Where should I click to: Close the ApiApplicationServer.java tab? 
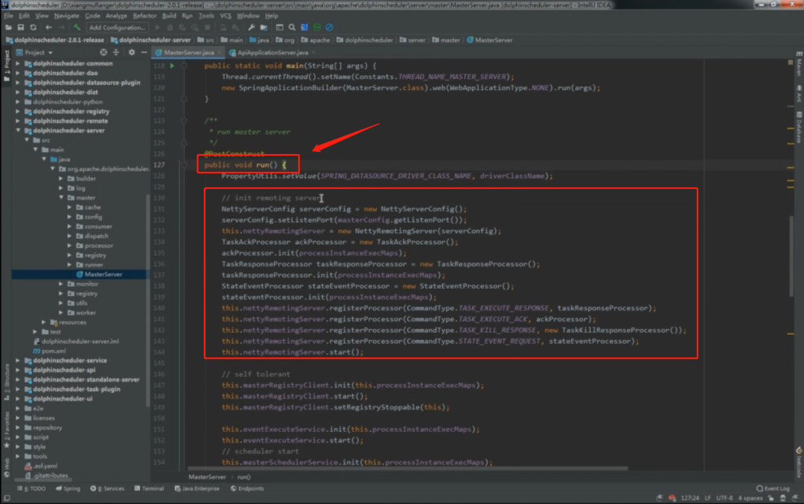coord(313,52)
